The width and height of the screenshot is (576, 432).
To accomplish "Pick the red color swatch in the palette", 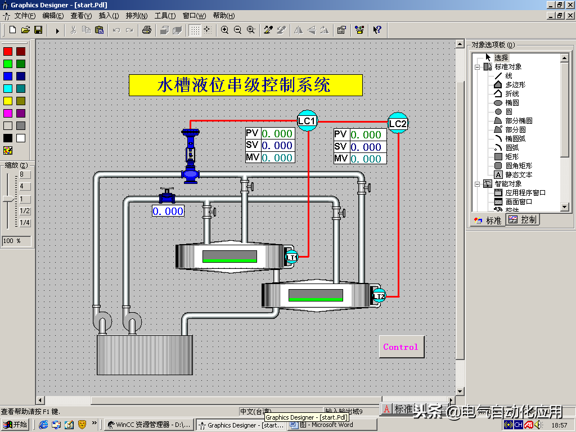I will click(8, 51).
